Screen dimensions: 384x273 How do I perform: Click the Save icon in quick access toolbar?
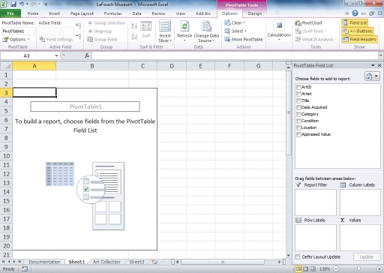13,4
